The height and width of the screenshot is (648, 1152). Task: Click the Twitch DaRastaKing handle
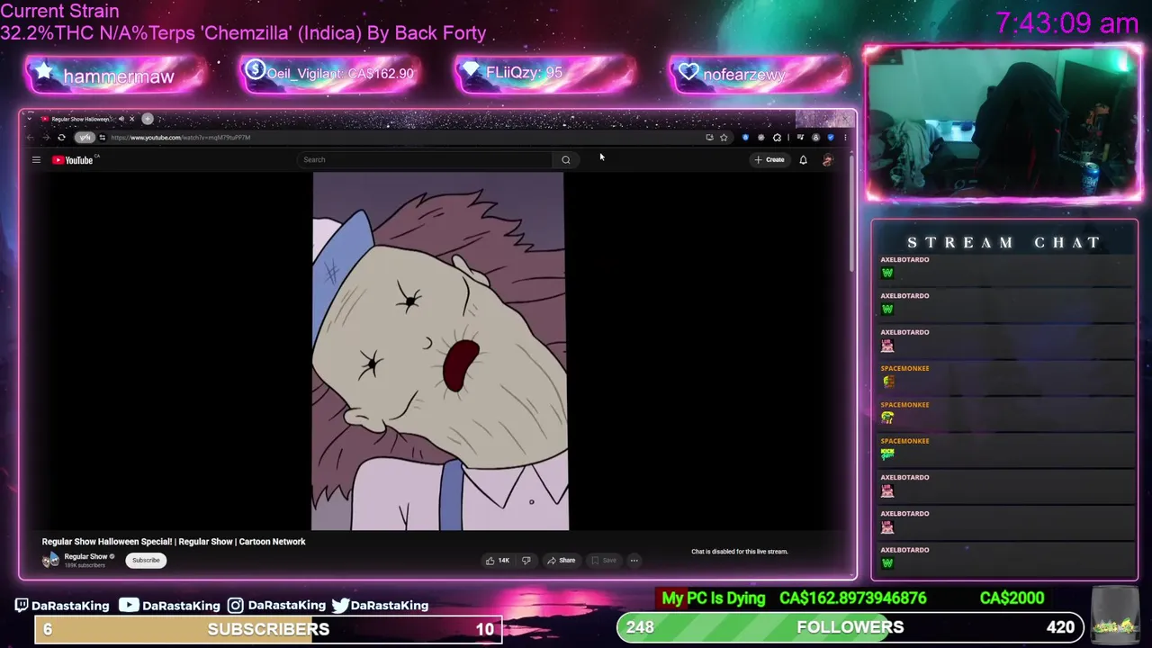62,606
